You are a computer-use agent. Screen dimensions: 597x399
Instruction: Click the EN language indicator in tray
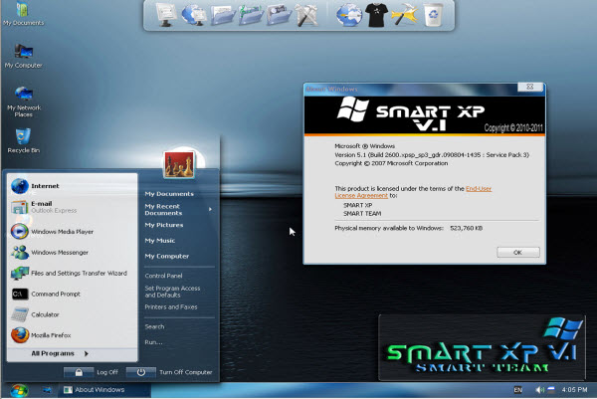tap(517, 390)
